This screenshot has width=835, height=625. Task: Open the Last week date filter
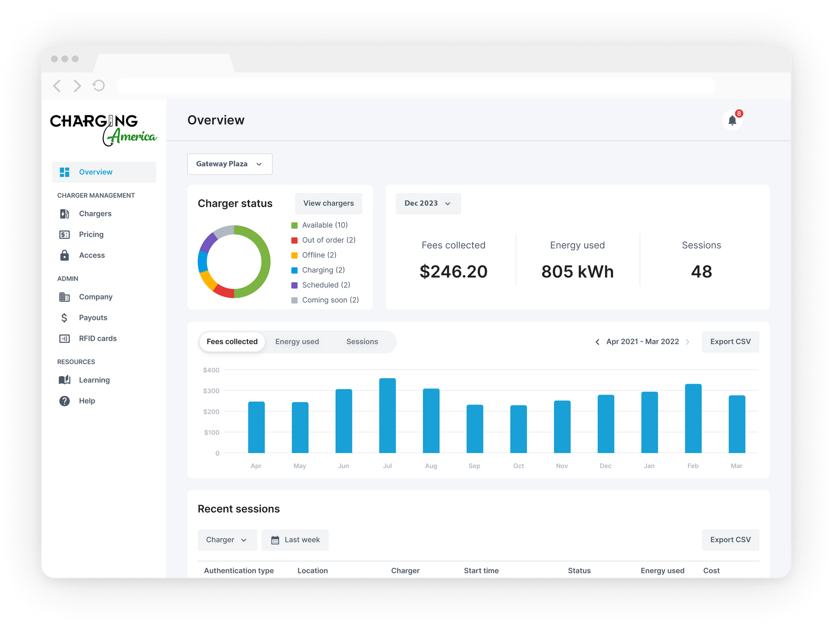point(295,540)
